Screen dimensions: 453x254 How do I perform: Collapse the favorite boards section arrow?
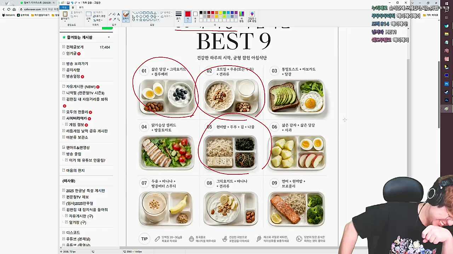point(109,37)
